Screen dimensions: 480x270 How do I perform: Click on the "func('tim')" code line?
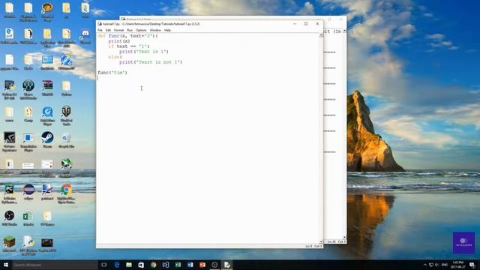[112, 73]
